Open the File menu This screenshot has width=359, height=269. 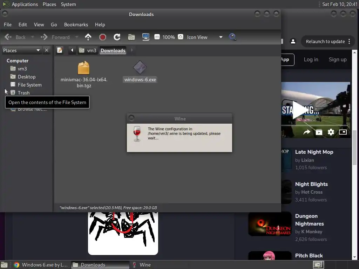(8, 25)
